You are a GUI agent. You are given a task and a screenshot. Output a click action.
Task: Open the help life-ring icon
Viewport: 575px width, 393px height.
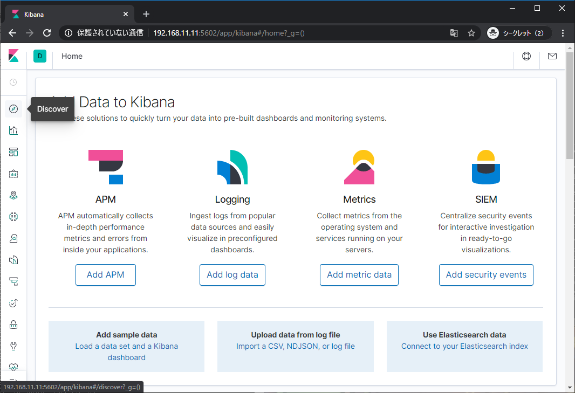click(526, 56)
